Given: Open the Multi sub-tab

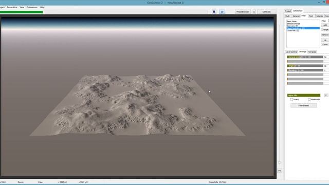Looking at the screenshot, I should (288, 16).
